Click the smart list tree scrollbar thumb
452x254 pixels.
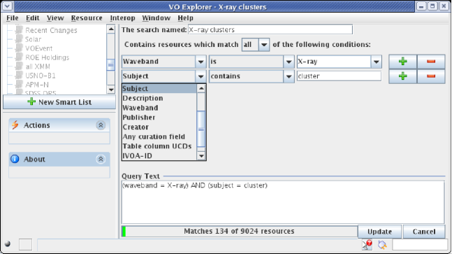click(111, 65)
